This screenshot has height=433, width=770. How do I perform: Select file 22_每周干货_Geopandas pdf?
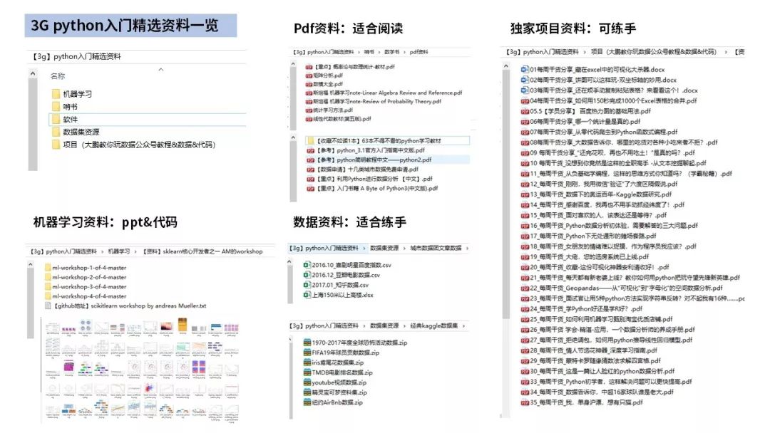click(626, 288)
